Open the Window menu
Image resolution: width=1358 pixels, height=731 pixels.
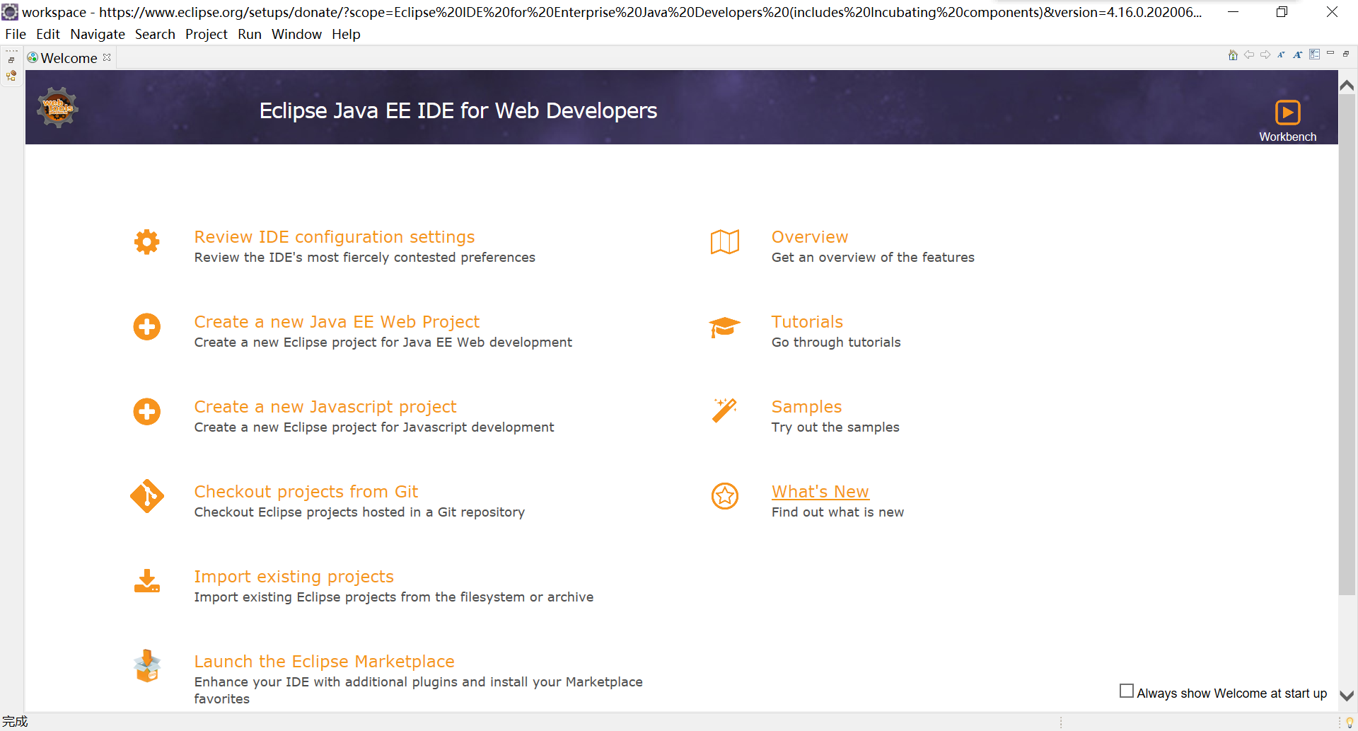[296, 34]
